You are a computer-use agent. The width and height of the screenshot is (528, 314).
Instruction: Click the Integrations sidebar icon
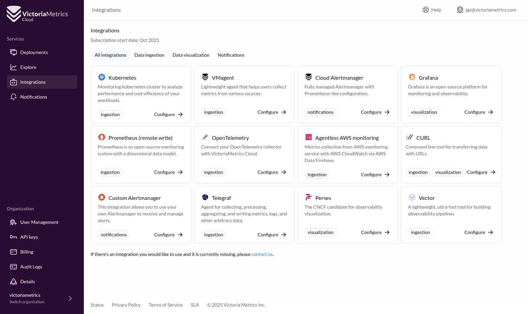pyautogui.click(x=14, y=82)
